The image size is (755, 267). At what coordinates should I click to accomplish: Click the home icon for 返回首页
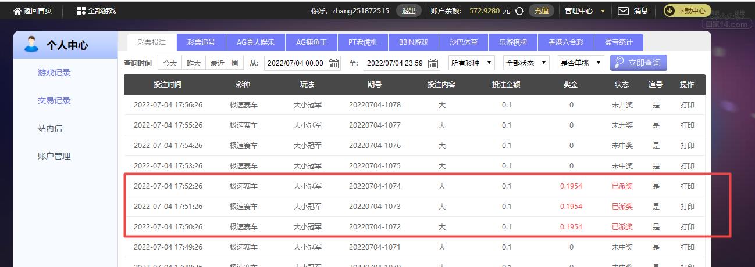pos(17,11)
